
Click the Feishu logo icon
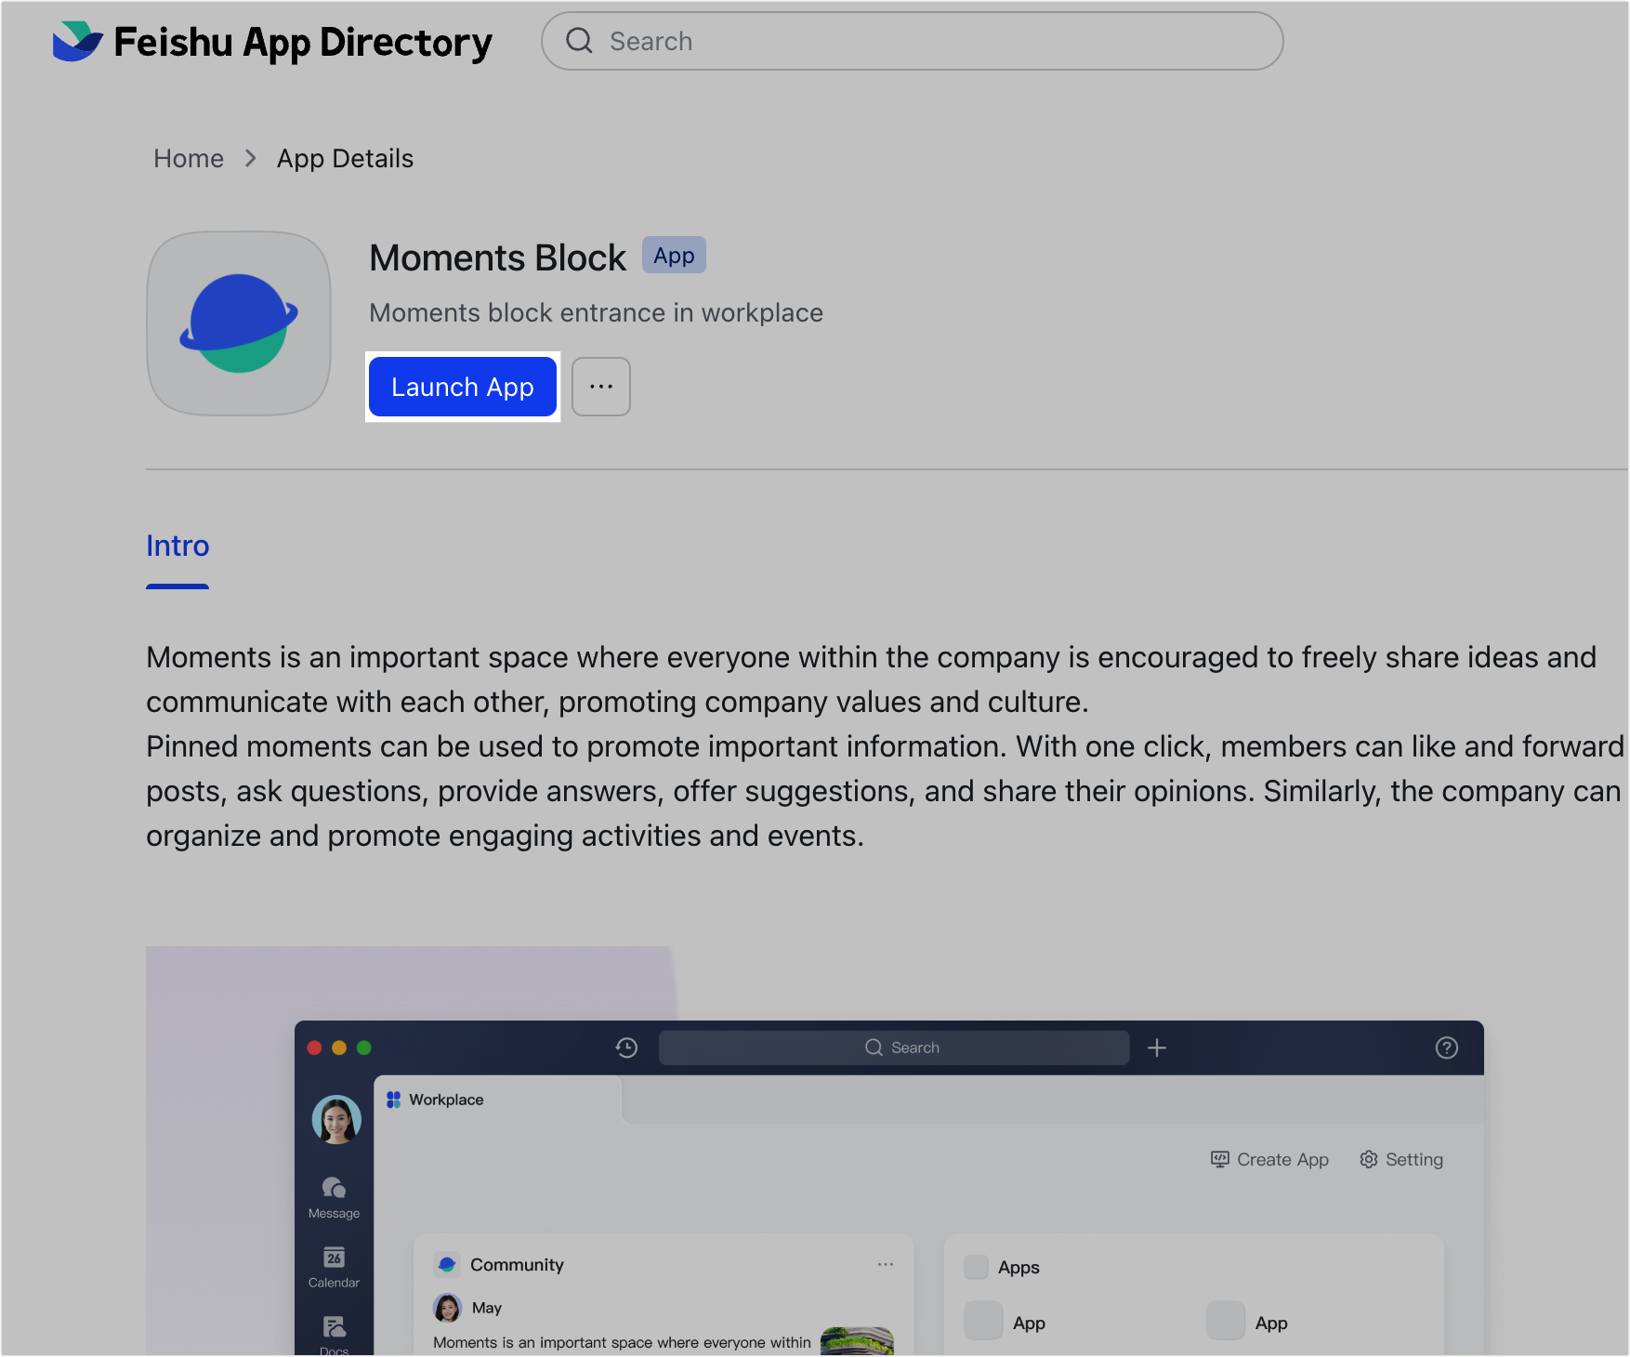click(x=77, y=42)
